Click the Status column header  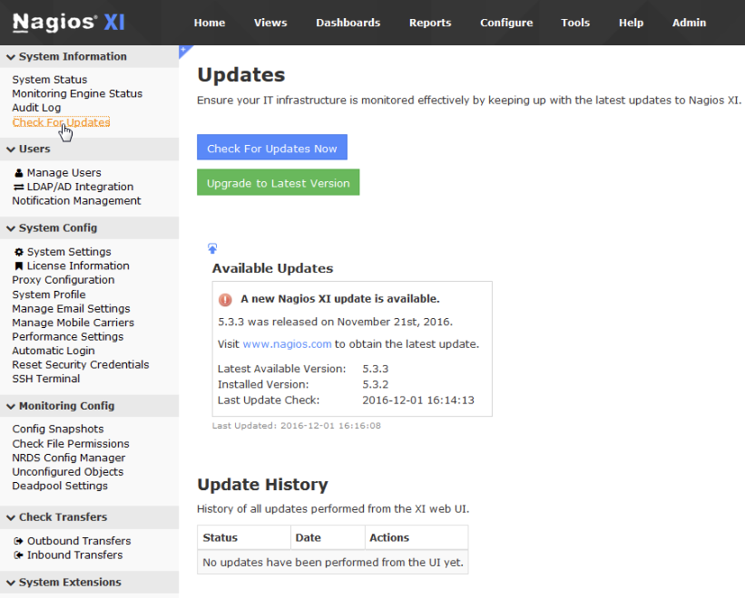coord(244,538)
